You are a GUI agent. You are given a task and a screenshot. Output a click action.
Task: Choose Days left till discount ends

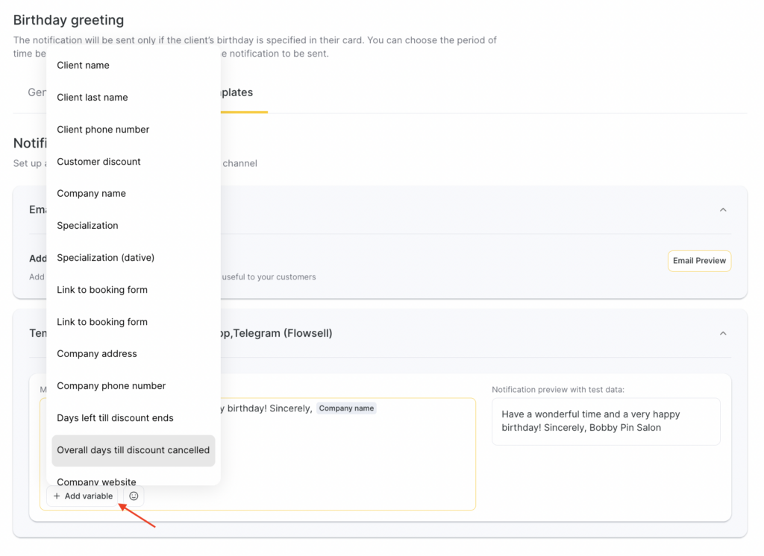(115, 418)
